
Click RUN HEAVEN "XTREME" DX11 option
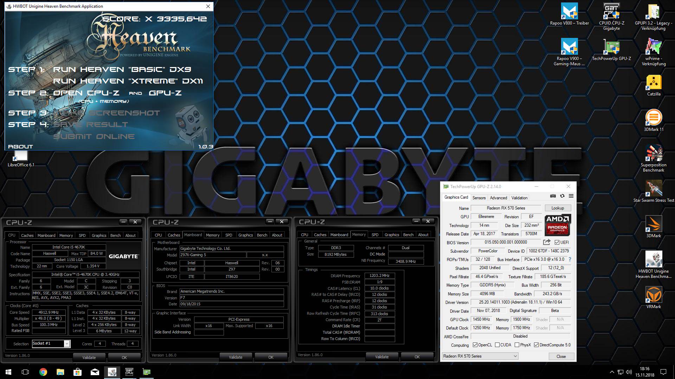[128, 81]
